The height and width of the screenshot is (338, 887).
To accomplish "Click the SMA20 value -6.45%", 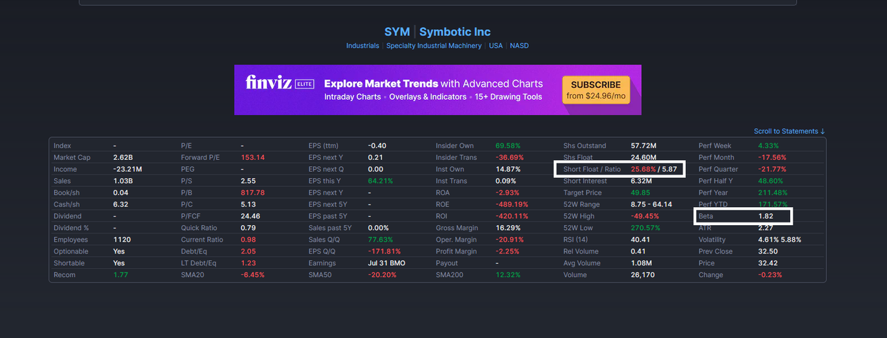I will click(252, 275).
